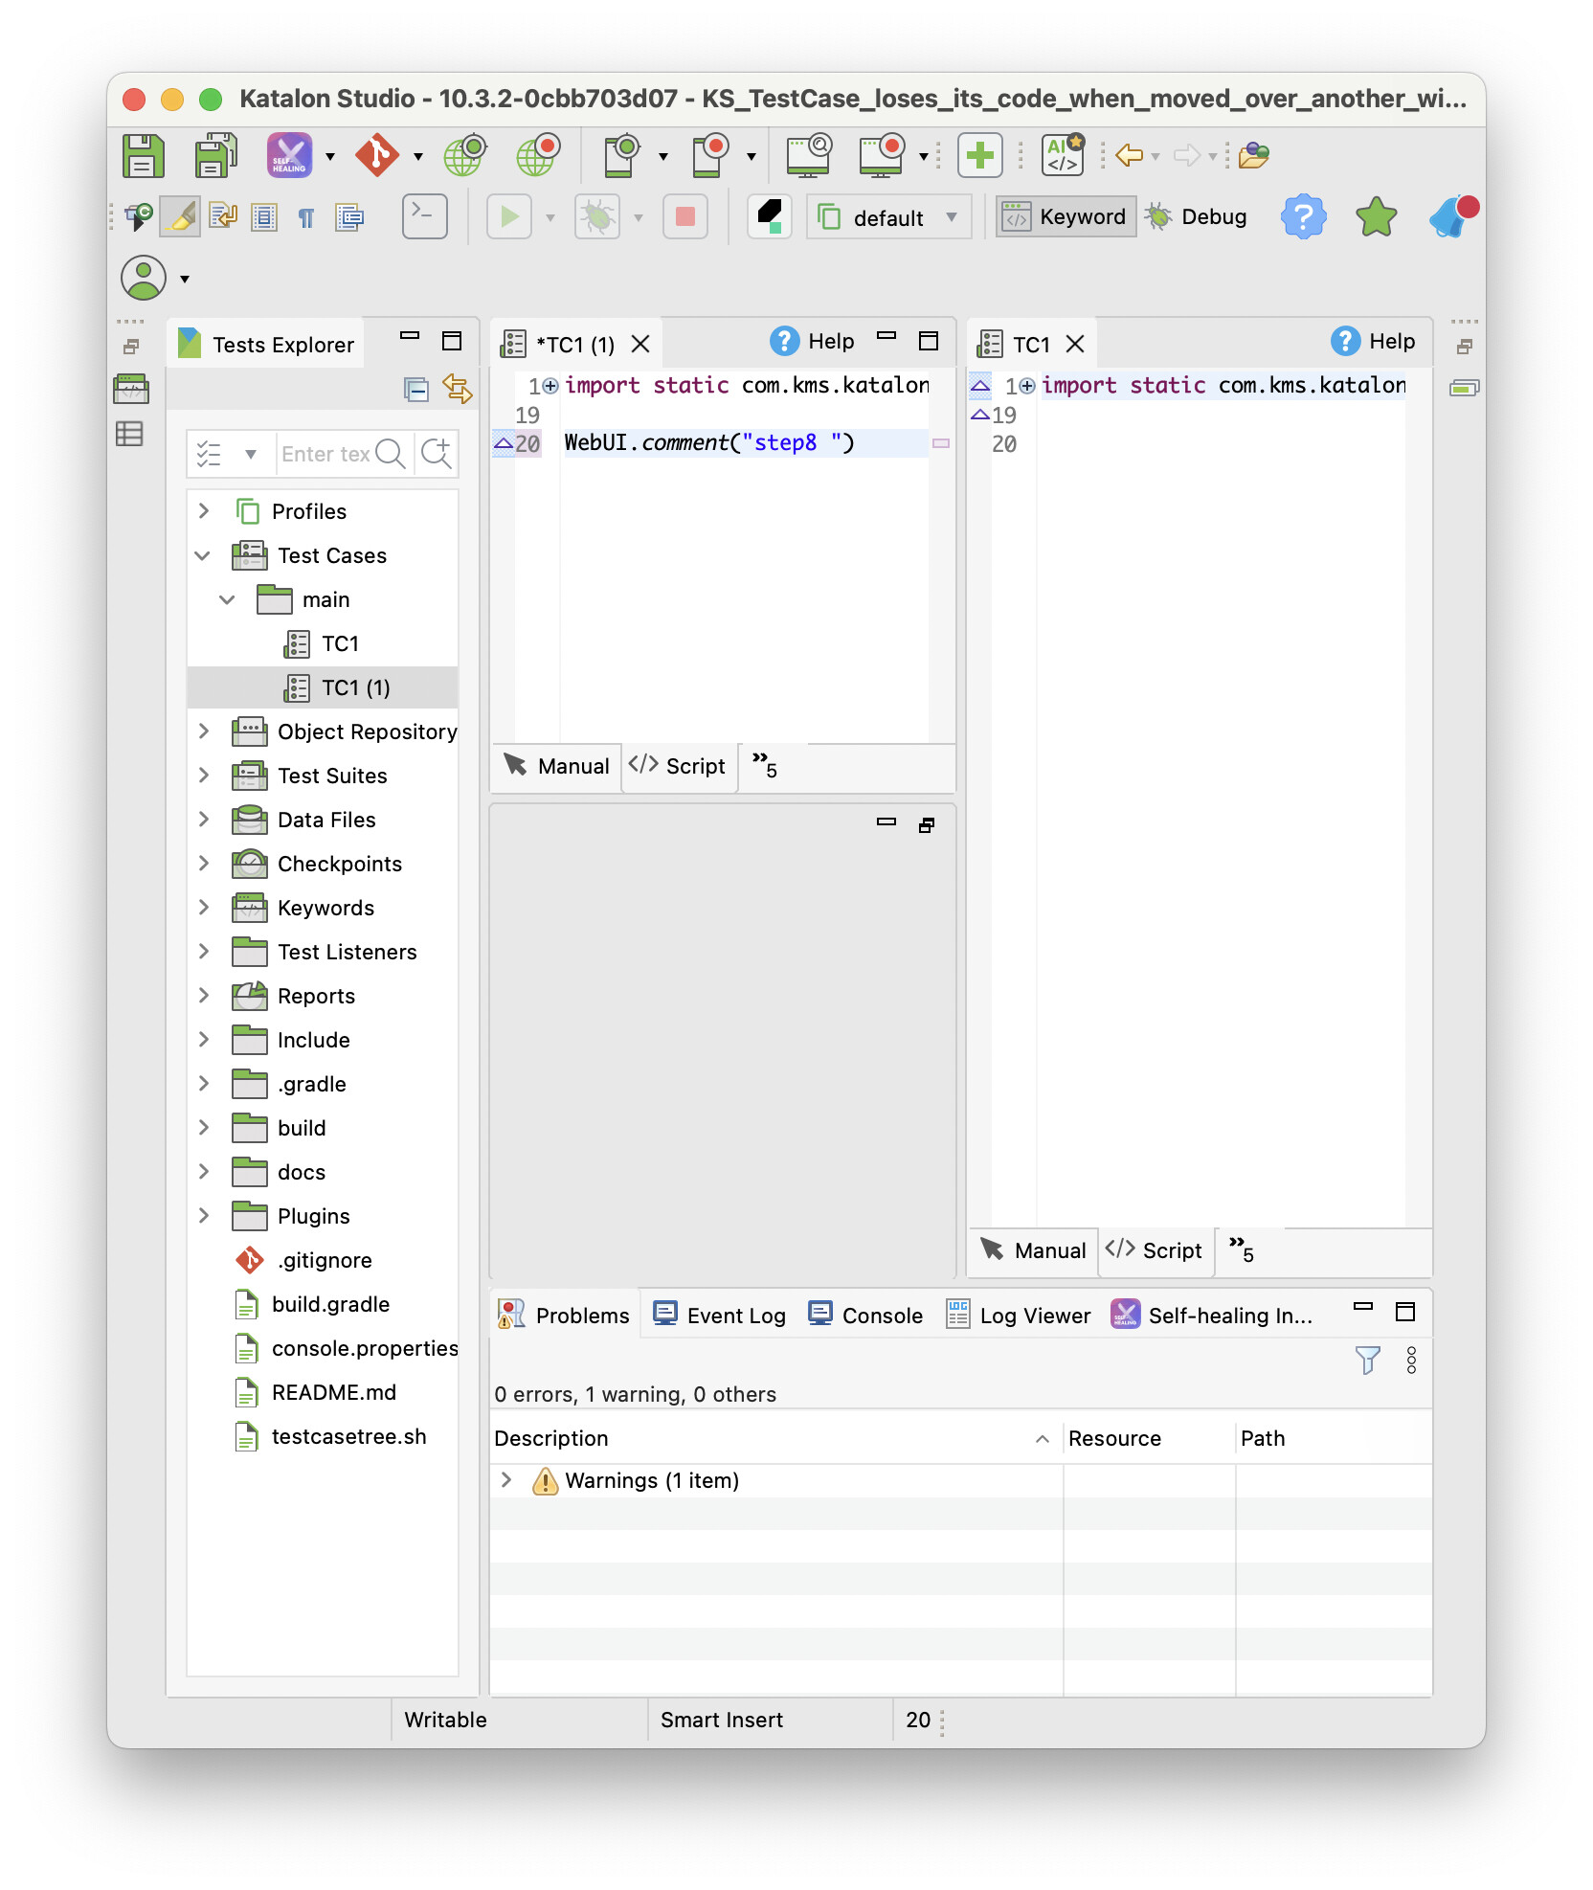Click Help link in right TC1 editor

[x=1374, y=341]
